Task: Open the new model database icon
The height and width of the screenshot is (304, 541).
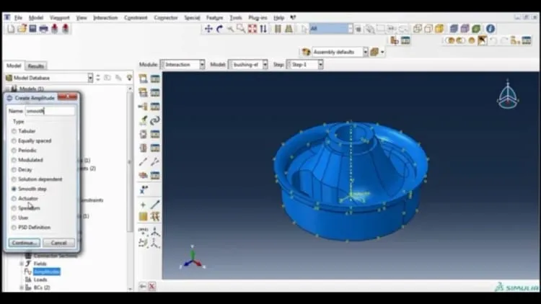Action: click(x=11, y=29)
